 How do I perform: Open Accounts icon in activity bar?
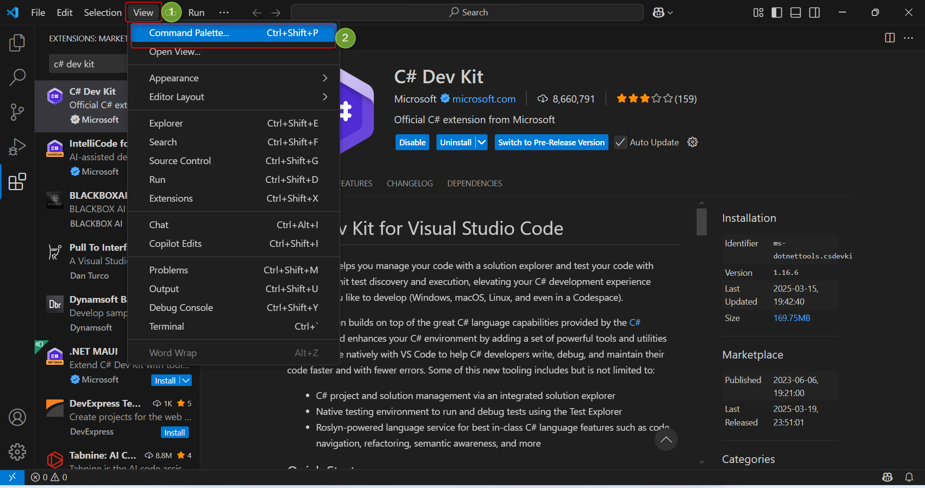click(17, 417)
